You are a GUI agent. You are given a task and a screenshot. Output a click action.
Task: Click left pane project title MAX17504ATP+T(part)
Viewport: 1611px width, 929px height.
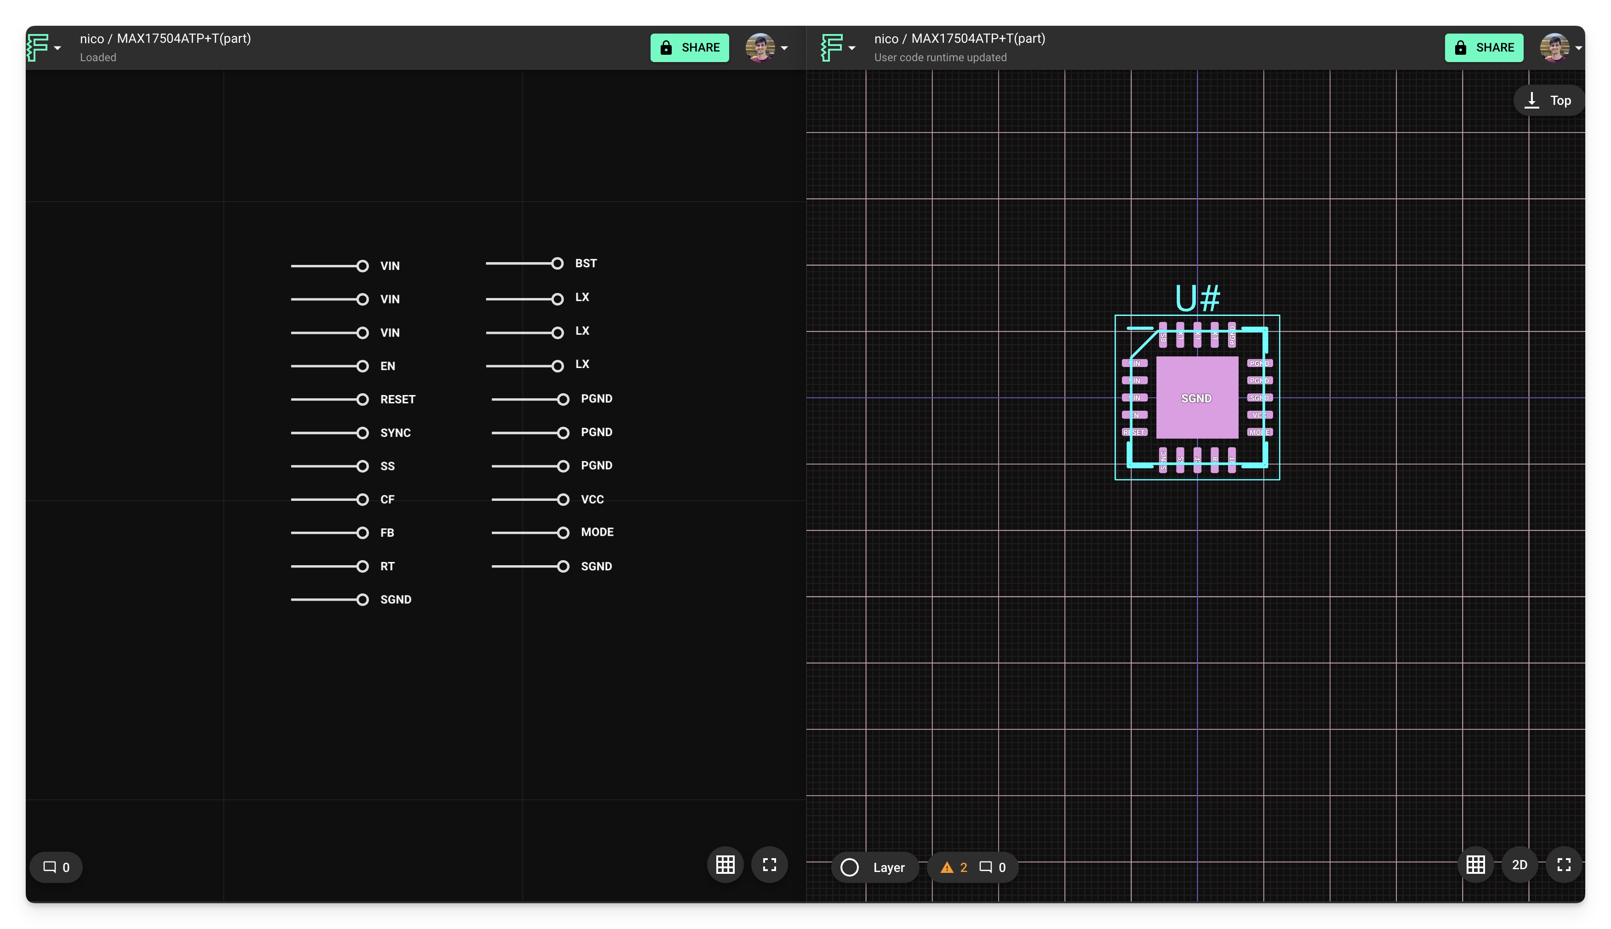point(184,38)
